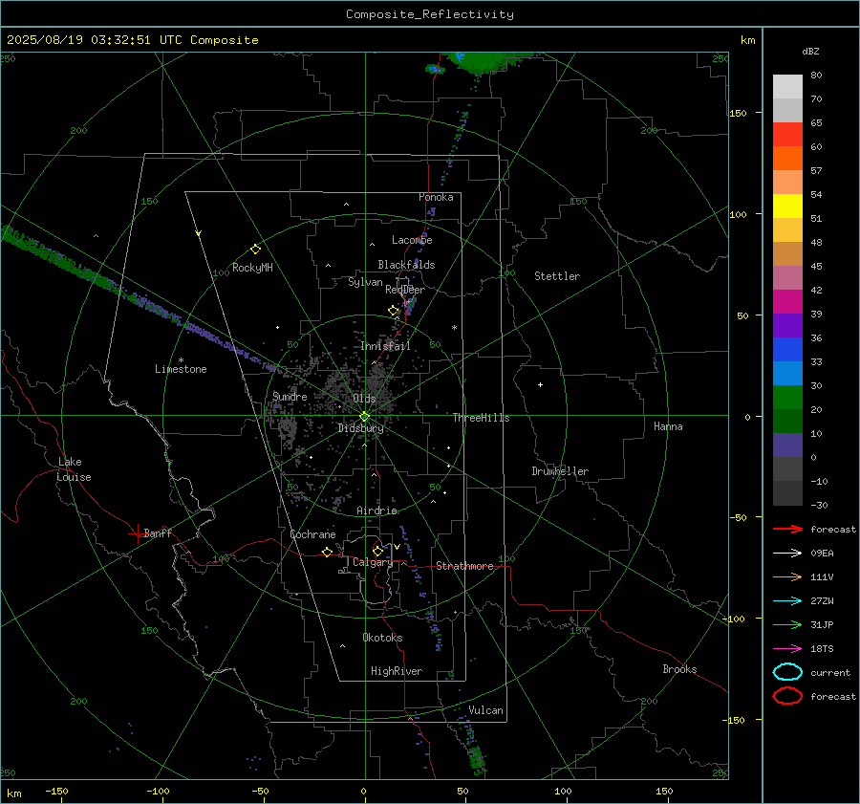This screenshot has width=860, height=804.
Task: Click the Ponoka city label
Action: 436,197
